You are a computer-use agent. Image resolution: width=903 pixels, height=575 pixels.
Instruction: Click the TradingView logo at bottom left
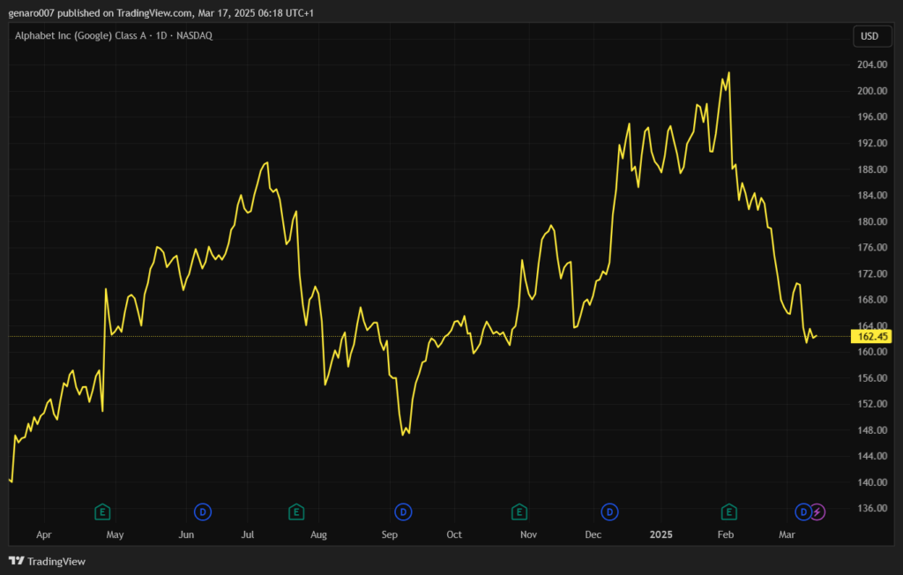(x=47, y=561)
